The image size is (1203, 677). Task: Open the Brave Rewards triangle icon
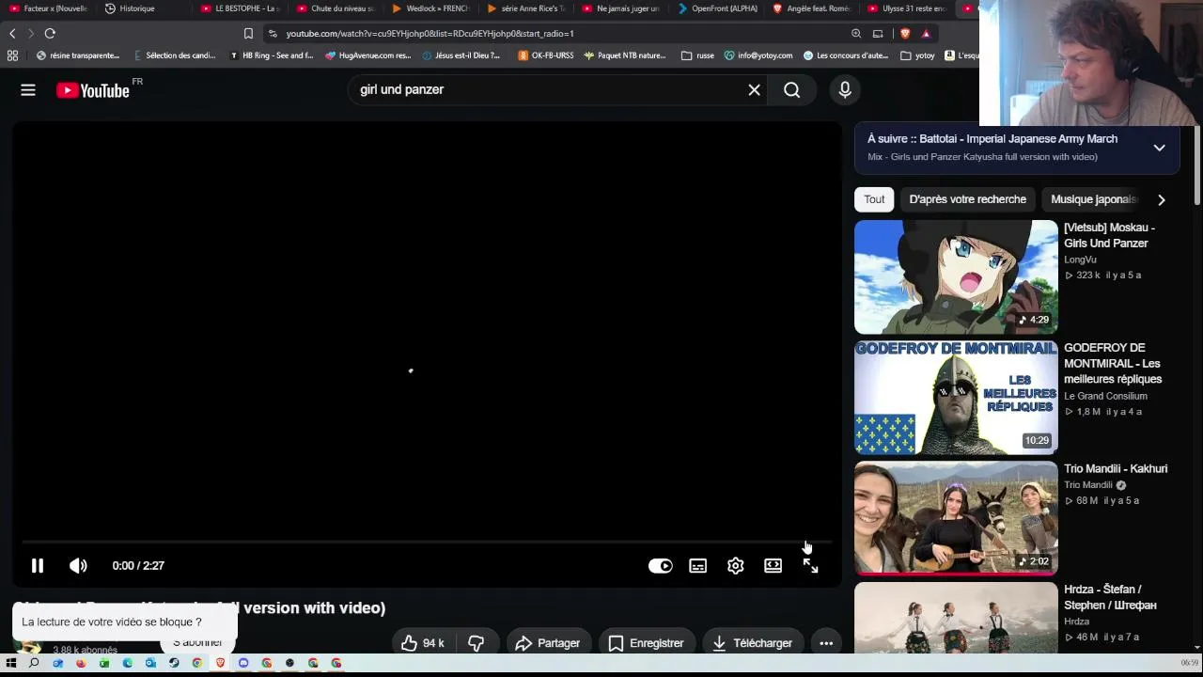tap(926, 34)
